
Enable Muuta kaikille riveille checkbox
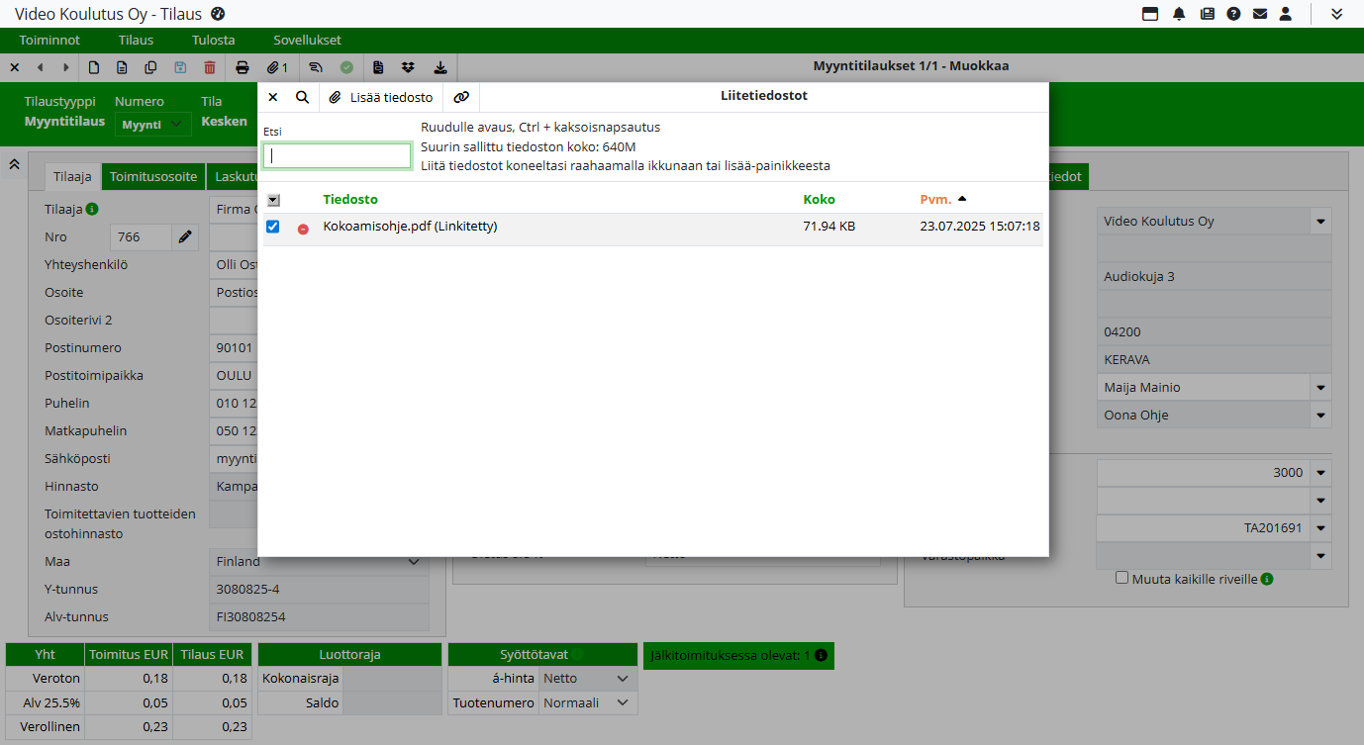[1121, 578]
